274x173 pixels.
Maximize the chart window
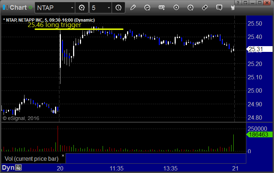pyautogui.click(x=260, y=3)
